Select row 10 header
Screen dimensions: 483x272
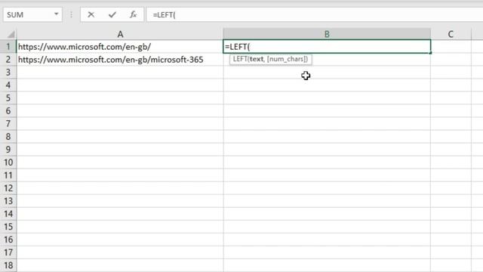point(8,162)
